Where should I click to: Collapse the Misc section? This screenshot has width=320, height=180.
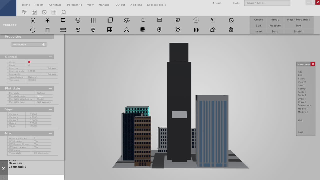coord(50,133)
